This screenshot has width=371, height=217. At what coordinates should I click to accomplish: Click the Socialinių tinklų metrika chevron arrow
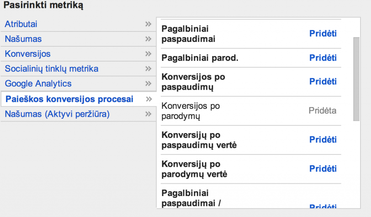148,68
